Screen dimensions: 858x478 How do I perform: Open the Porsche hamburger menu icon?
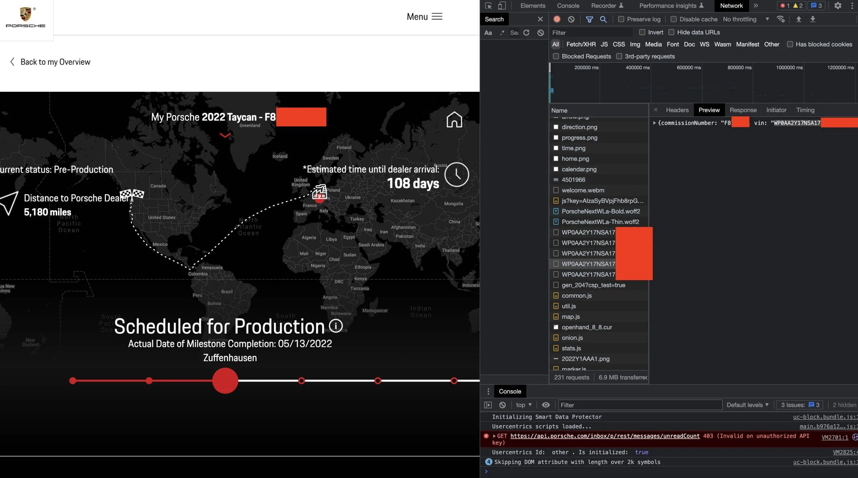coord(437,16)
